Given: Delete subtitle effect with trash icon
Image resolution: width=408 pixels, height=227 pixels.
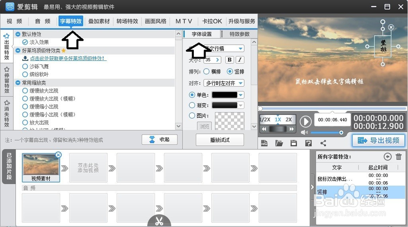Looking at the screenshot, I should pyautogui.click(x=399, y=156).
